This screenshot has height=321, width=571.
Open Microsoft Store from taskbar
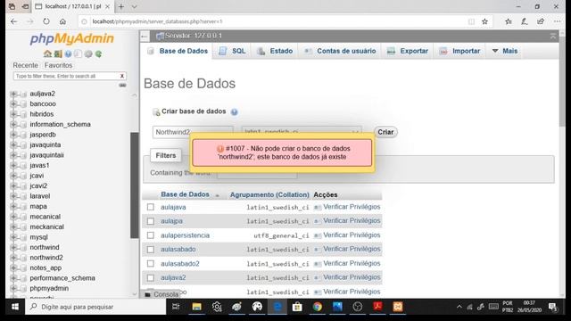(297, 307)
